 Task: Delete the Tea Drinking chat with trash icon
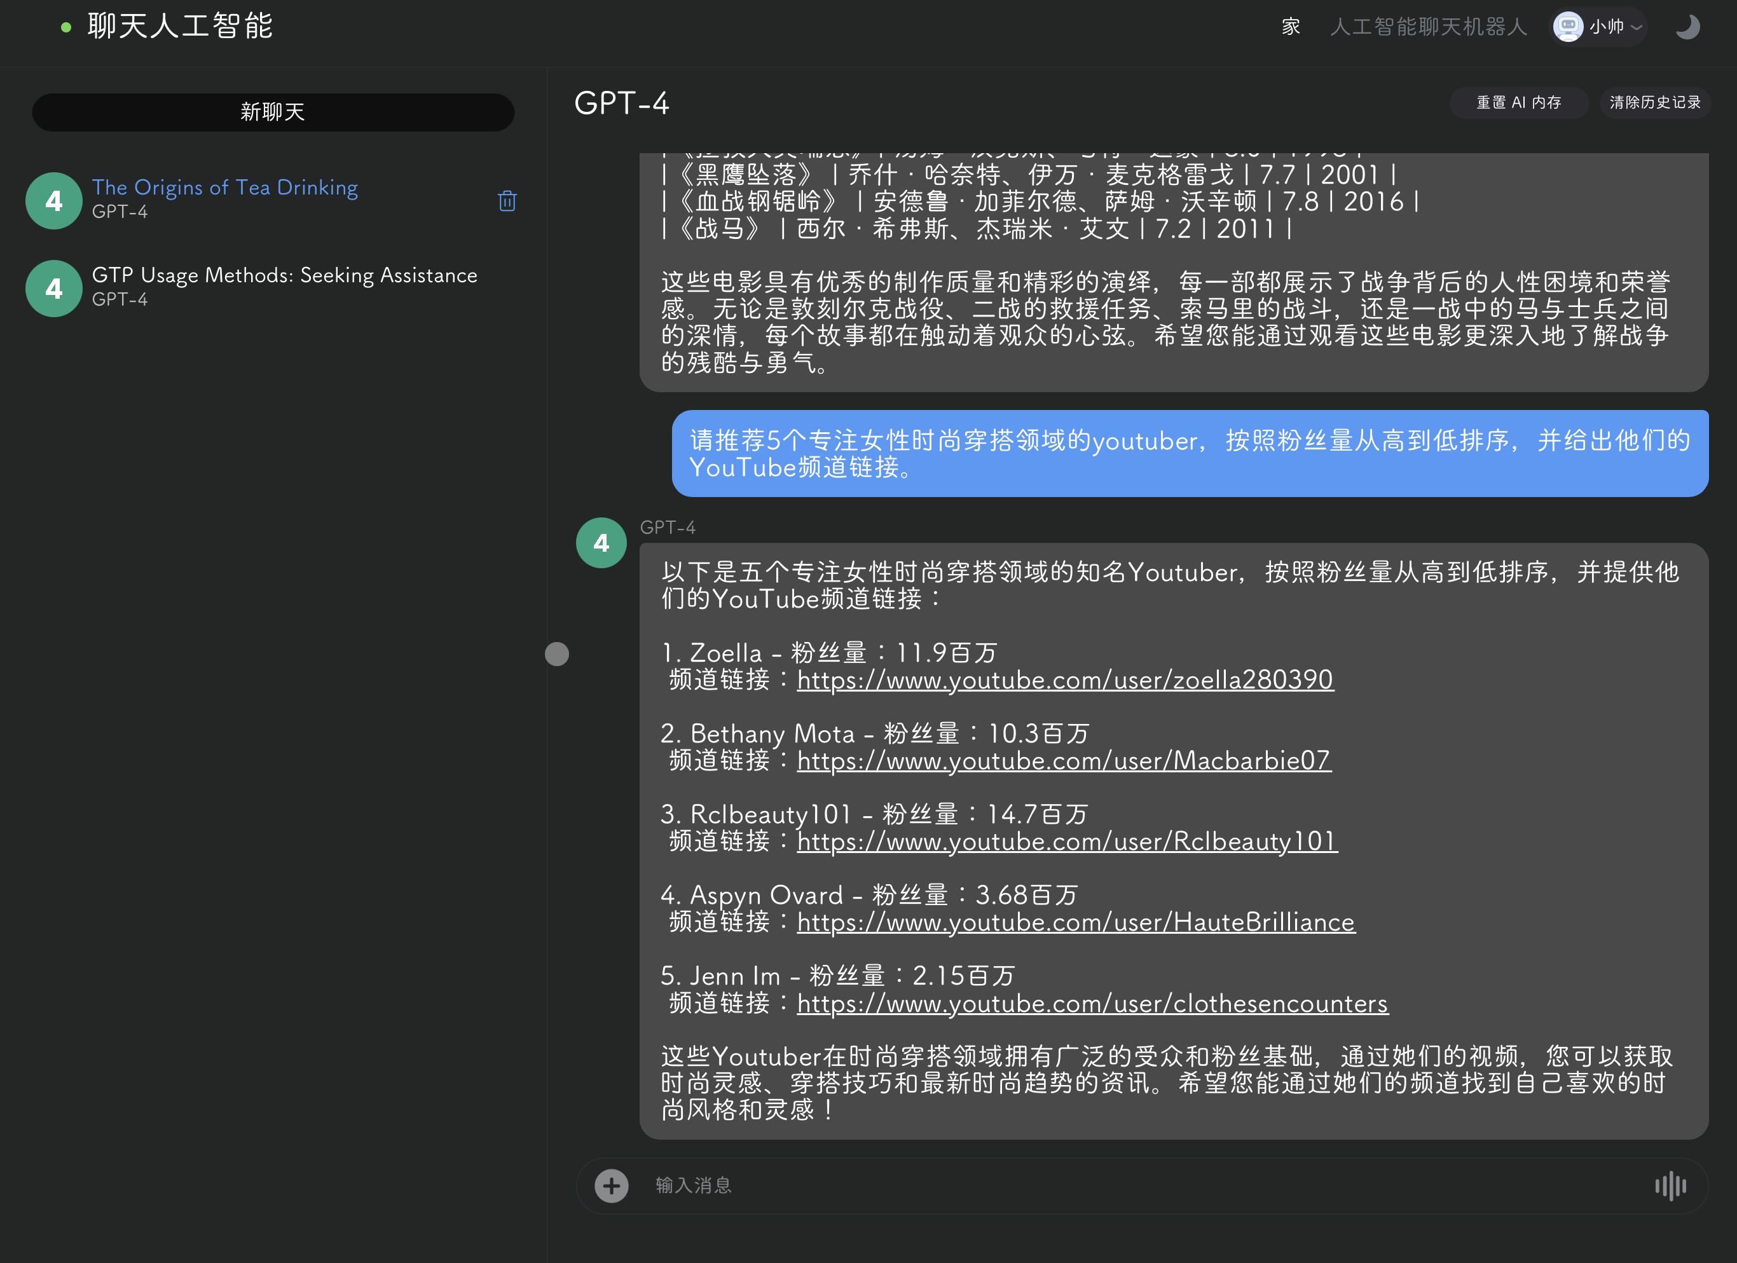[506, 201]
